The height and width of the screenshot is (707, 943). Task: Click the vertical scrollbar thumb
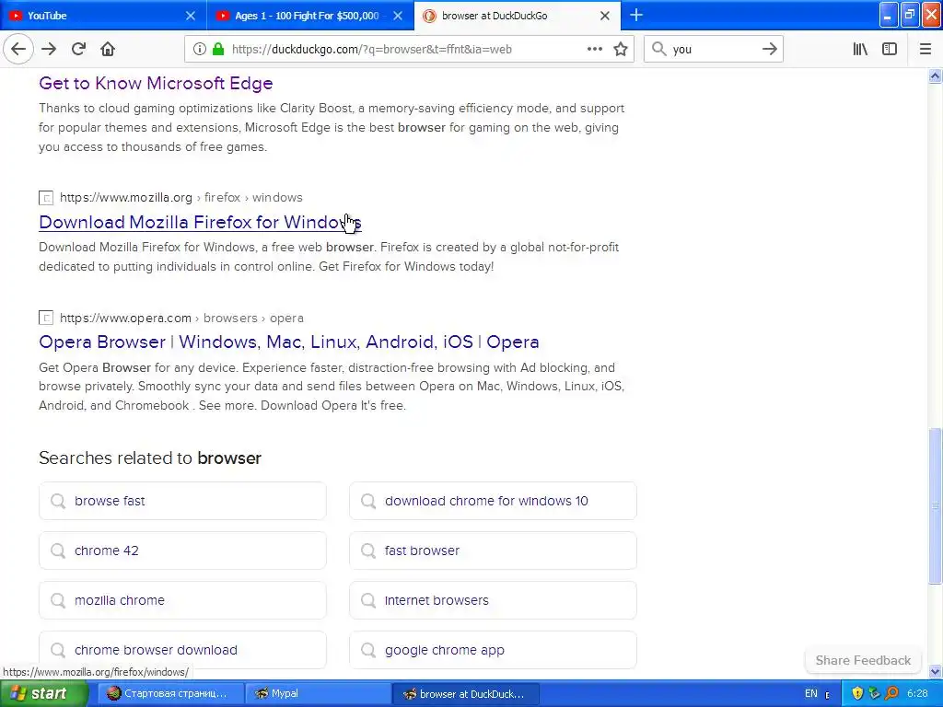pos(935,505)
